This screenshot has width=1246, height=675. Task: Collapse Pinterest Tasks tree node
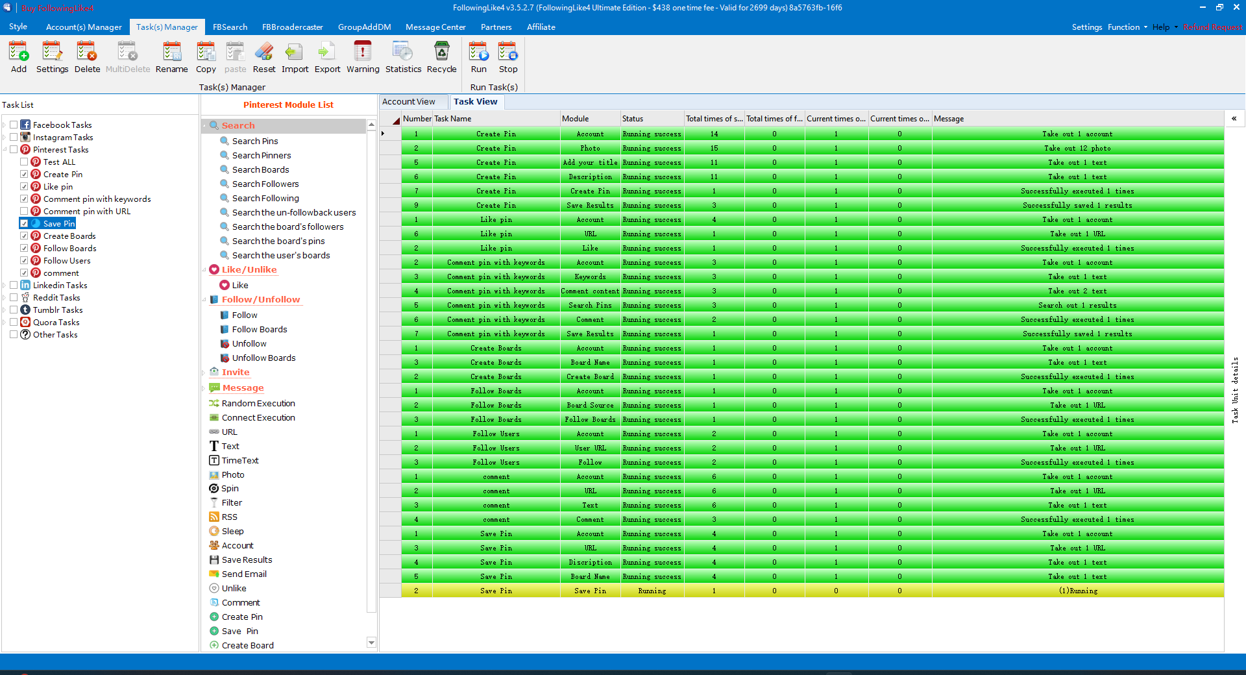point(5,149)
